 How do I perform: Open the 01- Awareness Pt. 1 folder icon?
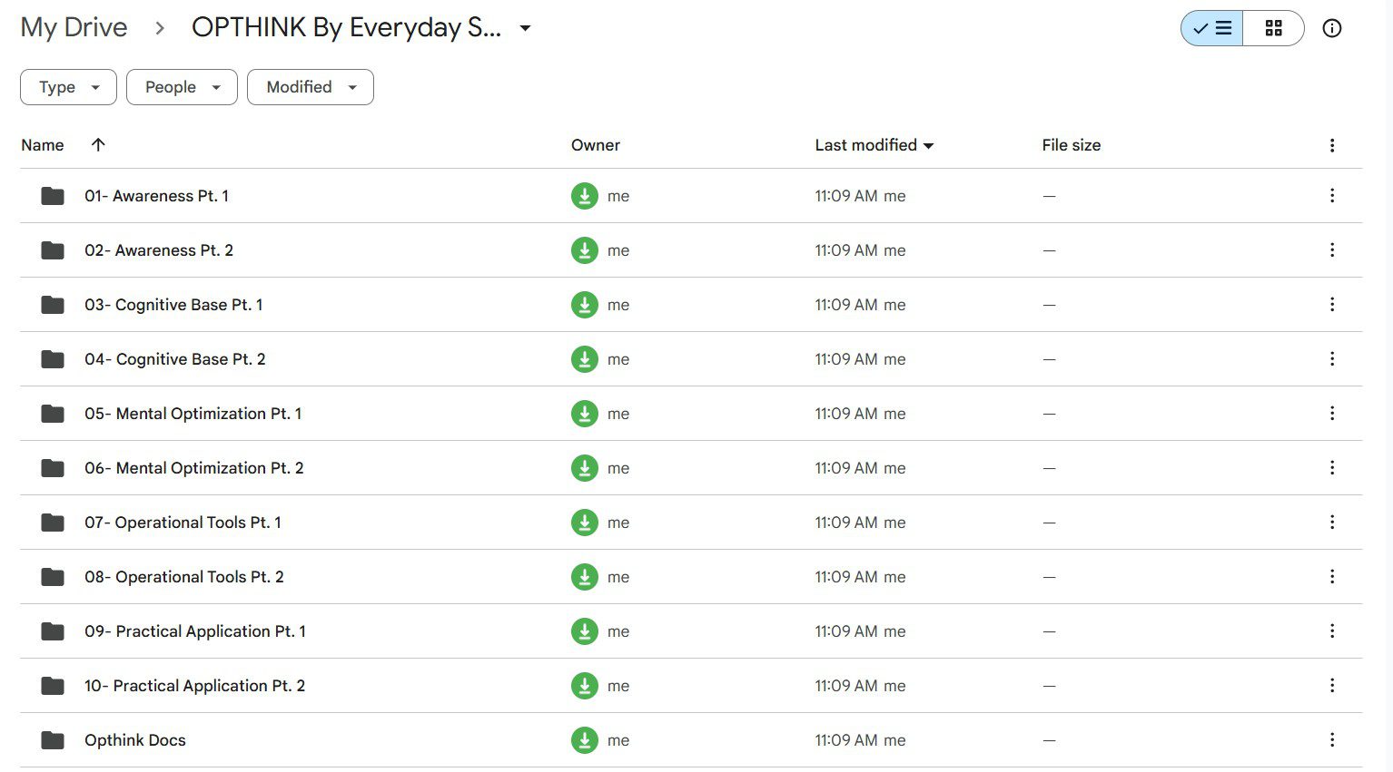tap(53, 196)
